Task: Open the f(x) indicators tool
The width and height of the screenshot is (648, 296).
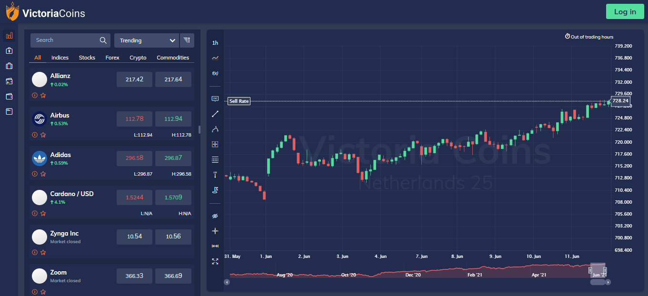Action: point(215,73)
